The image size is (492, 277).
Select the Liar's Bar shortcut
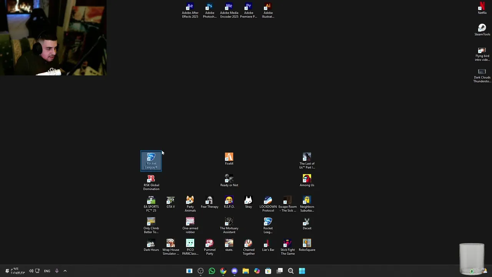click(x=268, y=245)
